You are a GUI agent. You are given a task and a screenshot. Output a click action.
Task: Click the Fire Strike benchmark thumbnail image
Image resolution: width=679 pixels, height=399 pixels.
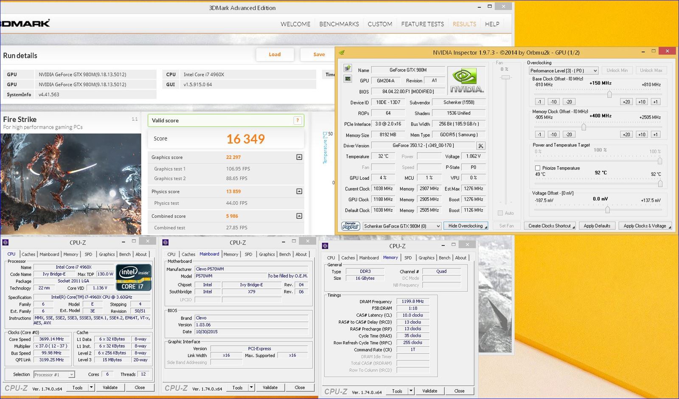pos(70,184)
